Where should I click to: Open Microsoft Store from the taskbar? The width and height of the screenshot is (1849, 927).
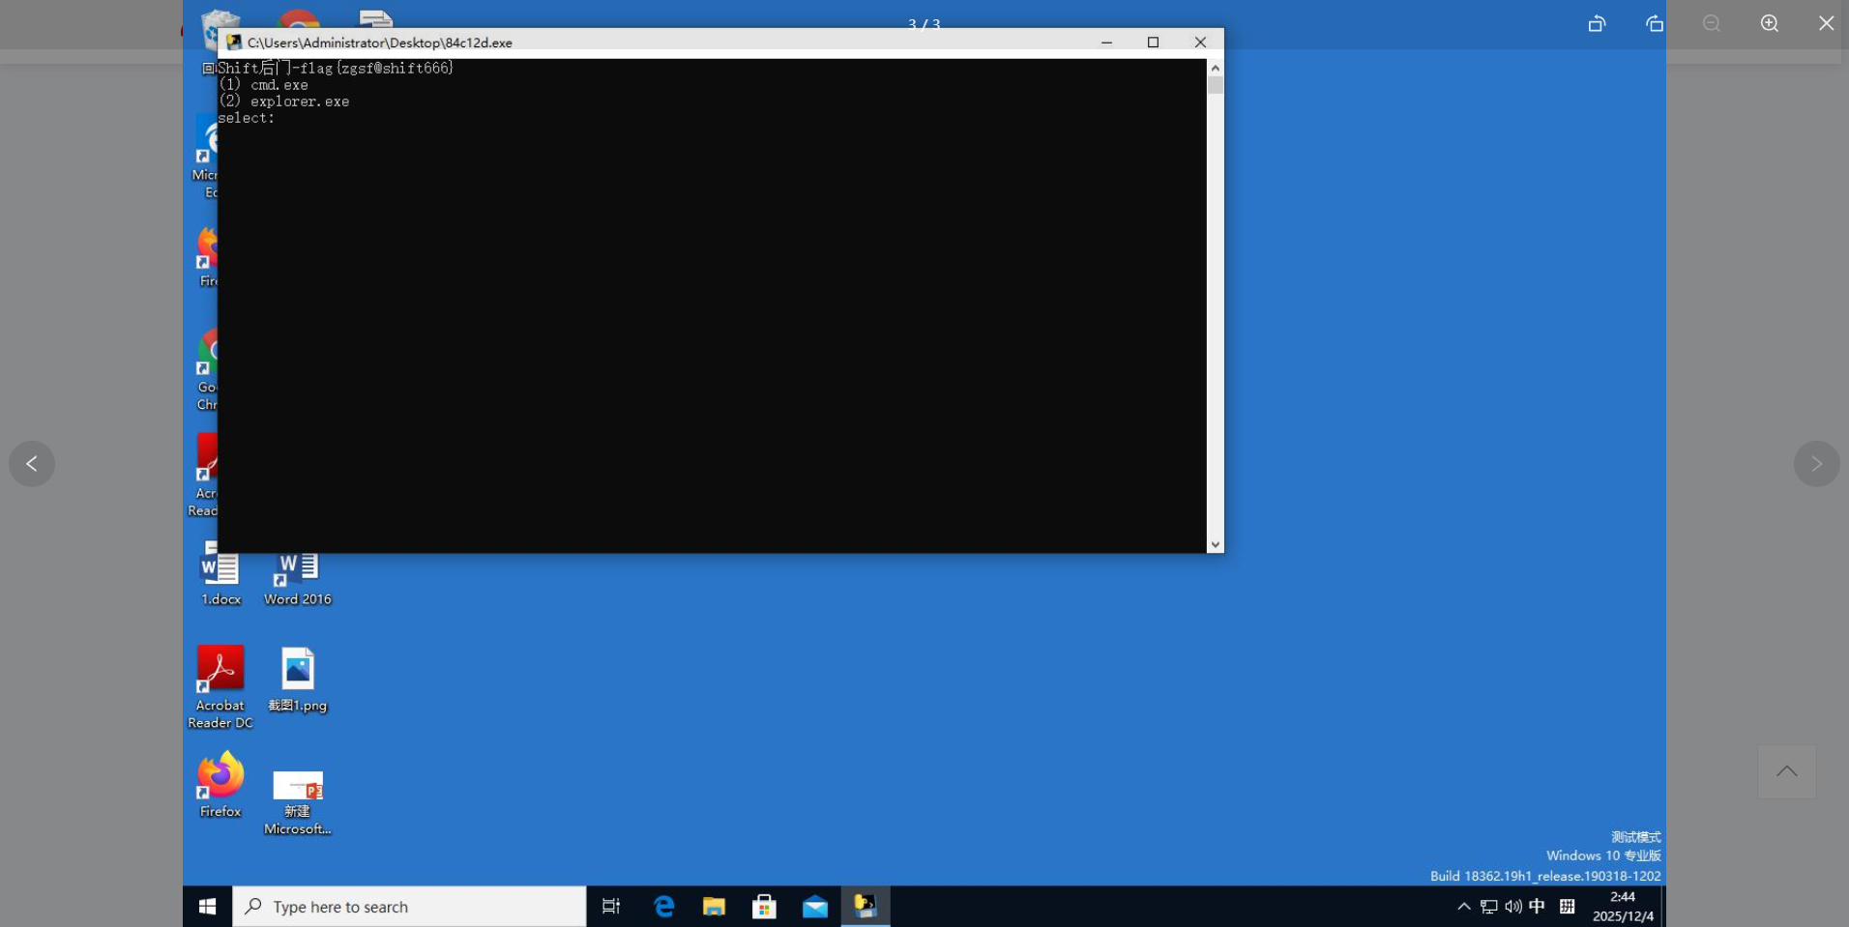[764, 906]
